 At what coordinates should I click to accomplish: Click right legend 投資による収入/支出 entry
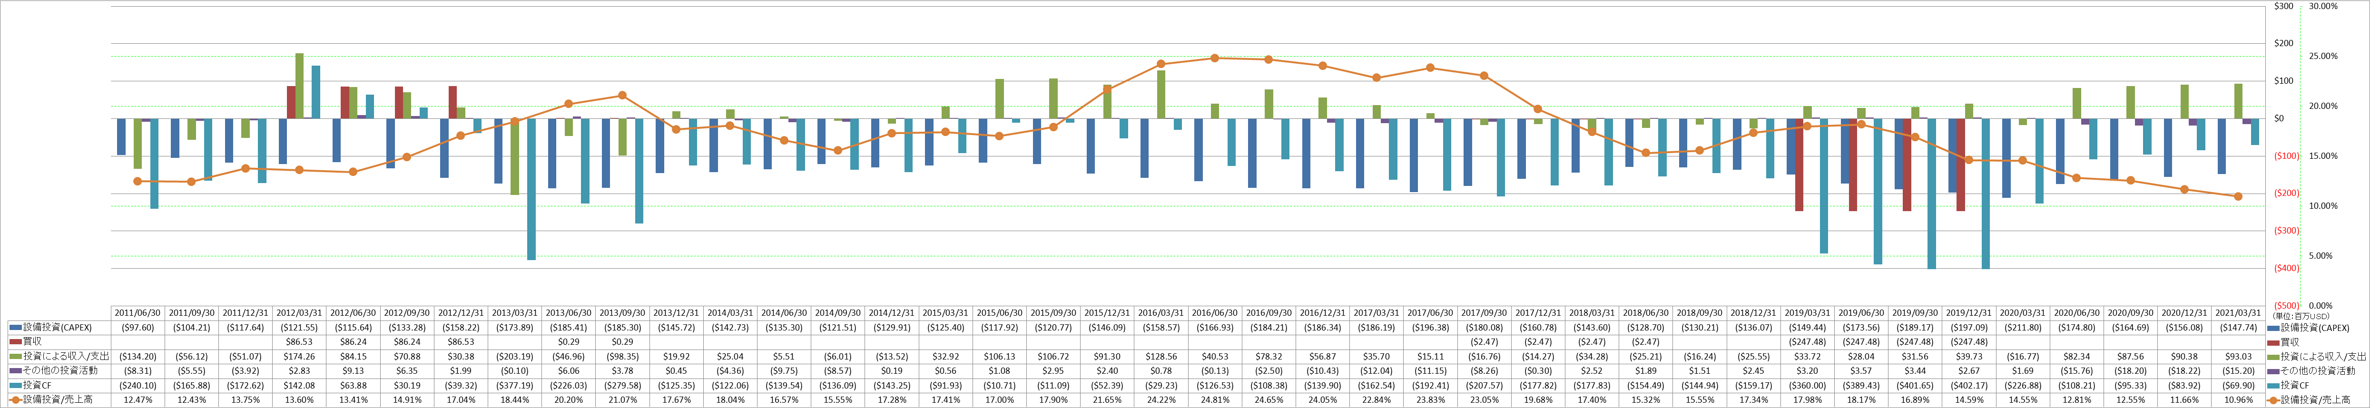coord(2325,357)
